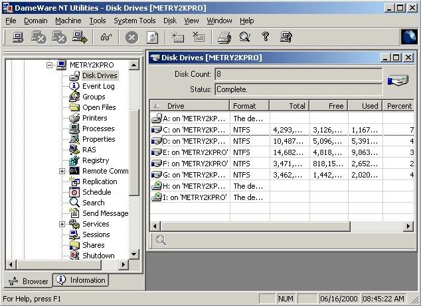Click the printer toolbar icon
Viewport: 421px width, 306px height.
tap(224, 37)
